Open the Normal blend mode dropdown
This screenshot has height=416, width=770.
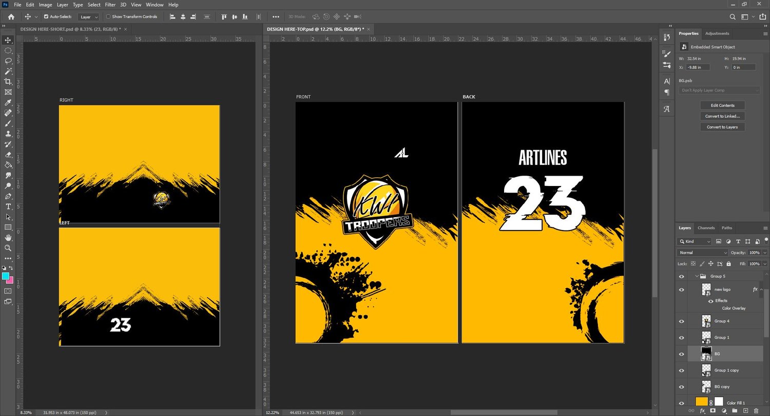click(702, 253)
